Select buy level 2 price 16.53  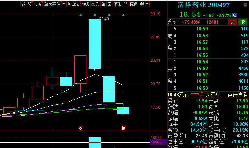[x=202, y=68]
